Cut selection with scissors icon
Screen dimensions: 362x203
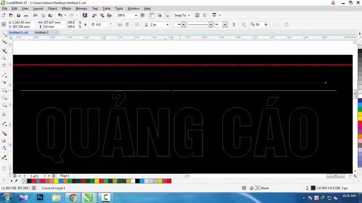pyautogui.click(x=35, y=15)
